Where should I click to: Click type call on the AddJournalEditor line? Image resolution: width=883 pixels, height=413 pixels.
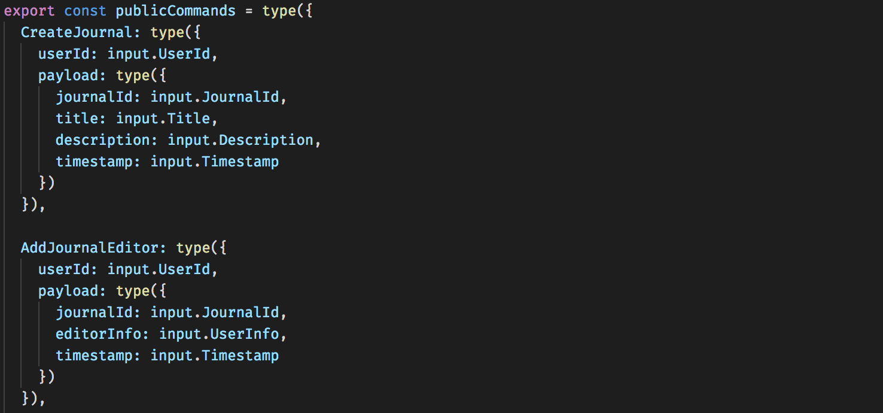click(x=193, y=248)
